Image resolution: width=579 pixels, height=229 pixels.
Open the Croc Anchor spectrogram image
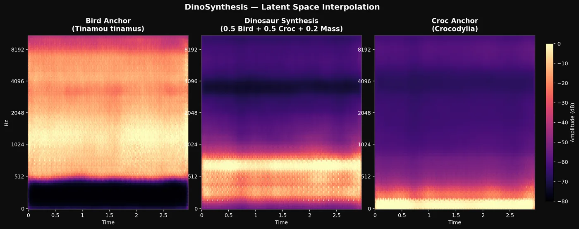[455, 122]
